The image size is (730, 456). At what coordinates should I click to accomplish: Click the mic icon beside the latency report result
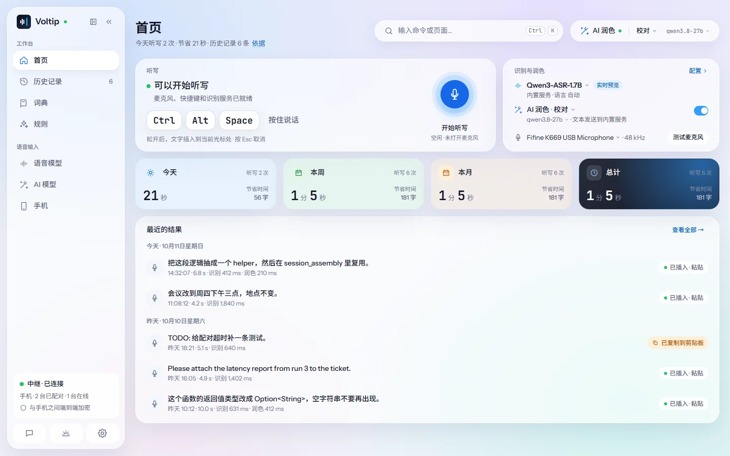tap(155, 373)
